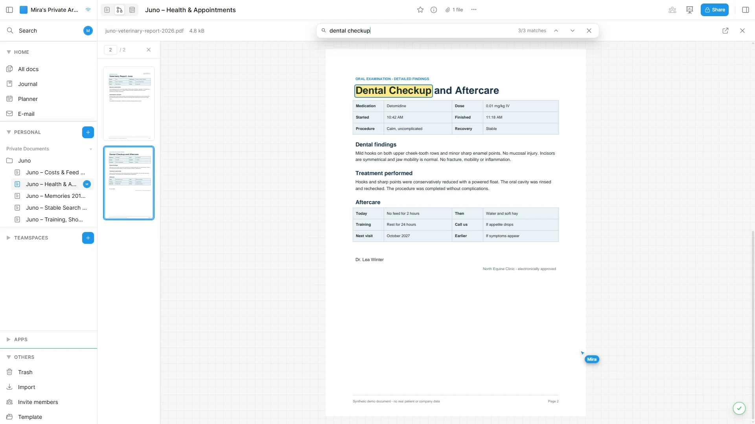Go to next search match

573,31
